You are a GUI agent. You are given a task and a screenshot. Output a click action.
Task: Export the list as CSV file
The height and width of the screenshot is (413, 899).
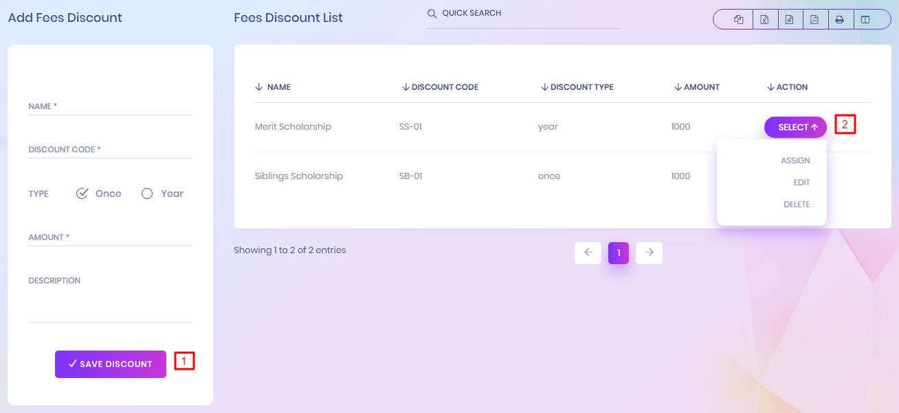(790, 20)
